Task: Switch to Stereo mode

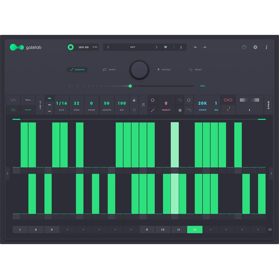Action: point(28,110)
